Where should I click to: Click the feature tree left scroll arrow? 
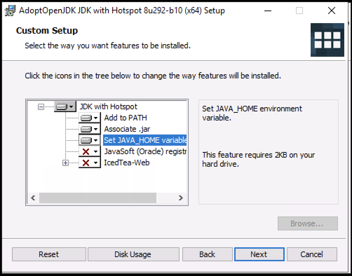pyautogui.click(x=33, y=198)
